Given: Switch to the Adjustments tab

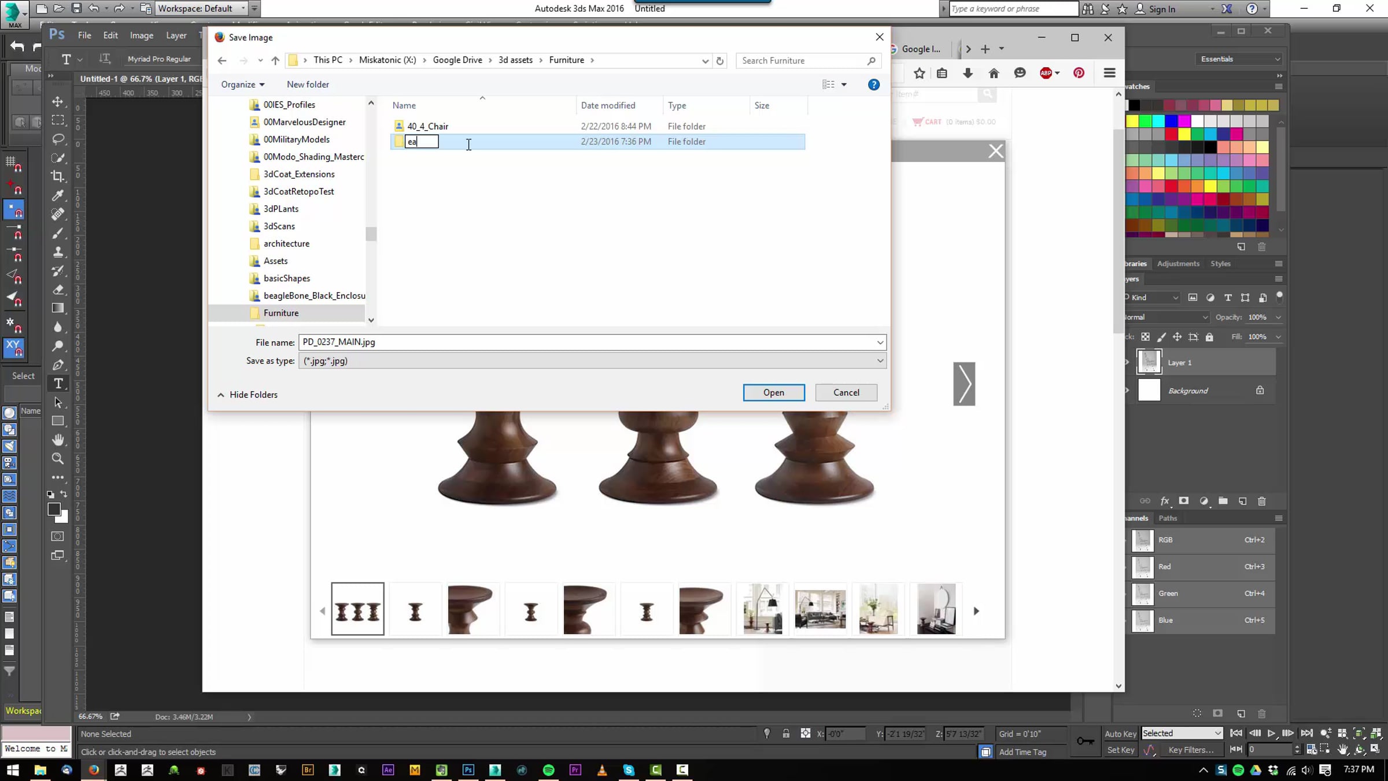Looking at the screenshot, I should point(1178,264).
